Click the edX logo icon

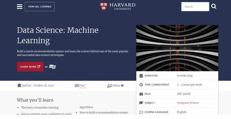(52, 66)
